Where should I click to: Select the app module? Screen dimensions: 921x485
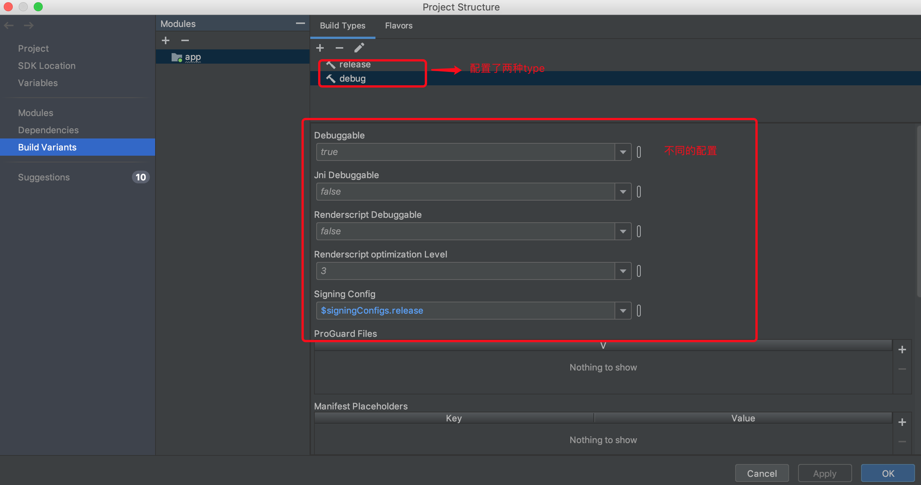(x=193, y=57)
